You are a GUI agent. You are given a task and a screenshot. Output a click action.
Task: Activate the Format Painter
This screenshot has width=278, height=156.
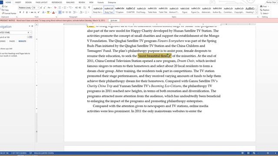click(9, 13)
